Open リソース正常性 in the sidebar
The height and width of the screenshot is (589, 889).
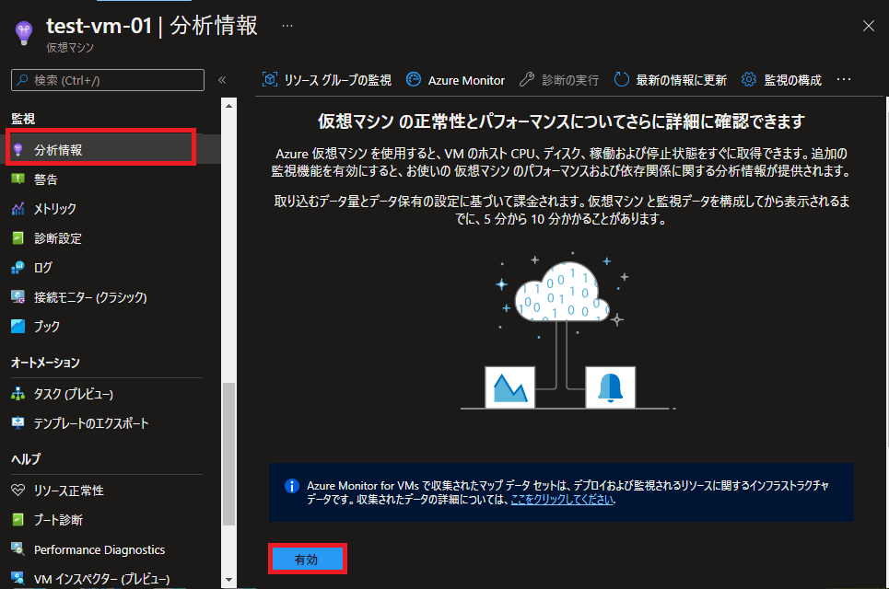[68, 491]
